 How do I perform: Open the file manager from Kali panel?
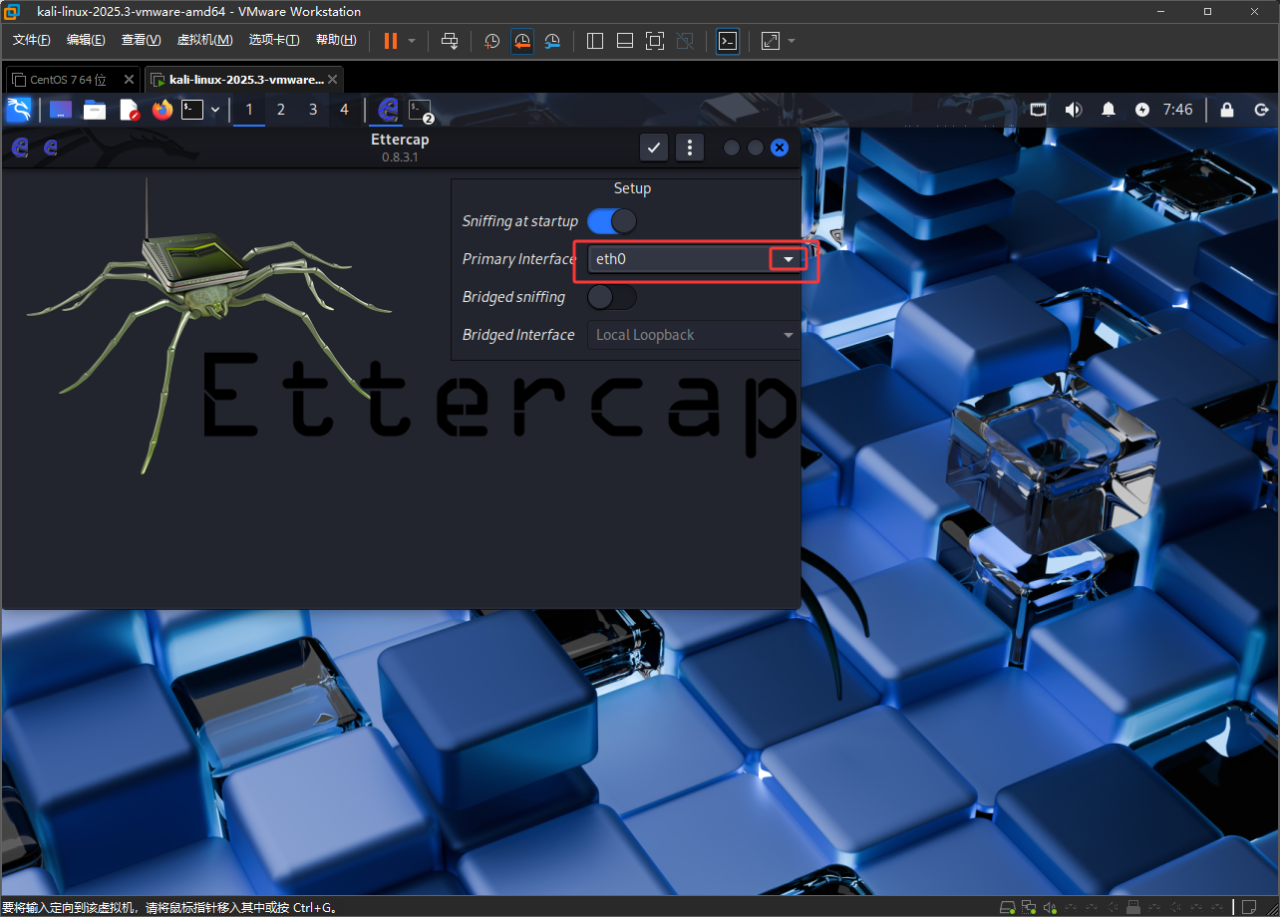click(95, 110)
